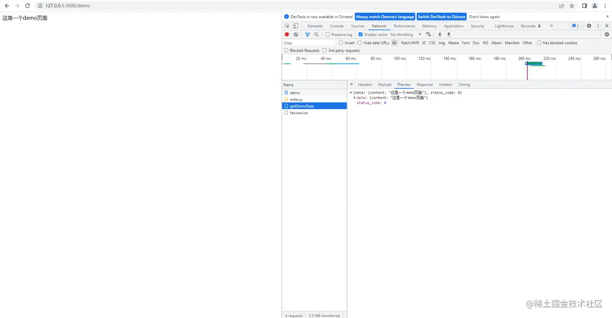Open the Sources tab
Screen dimensions: 612x318
pyautogui.click(x=358, y=26)
